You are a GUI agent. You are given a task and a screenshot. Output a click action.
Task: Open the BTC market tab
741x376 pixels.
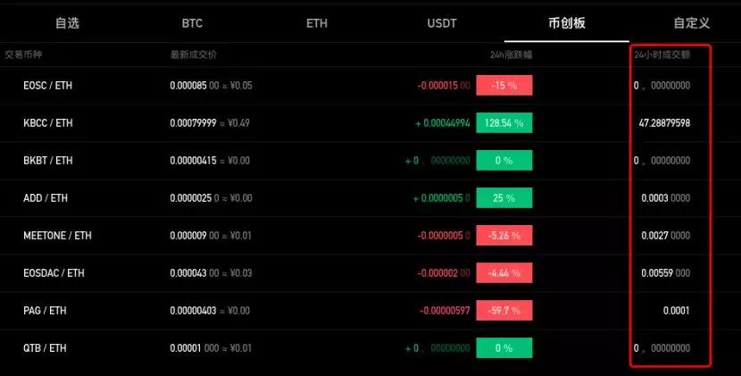[x=192, y=23]
